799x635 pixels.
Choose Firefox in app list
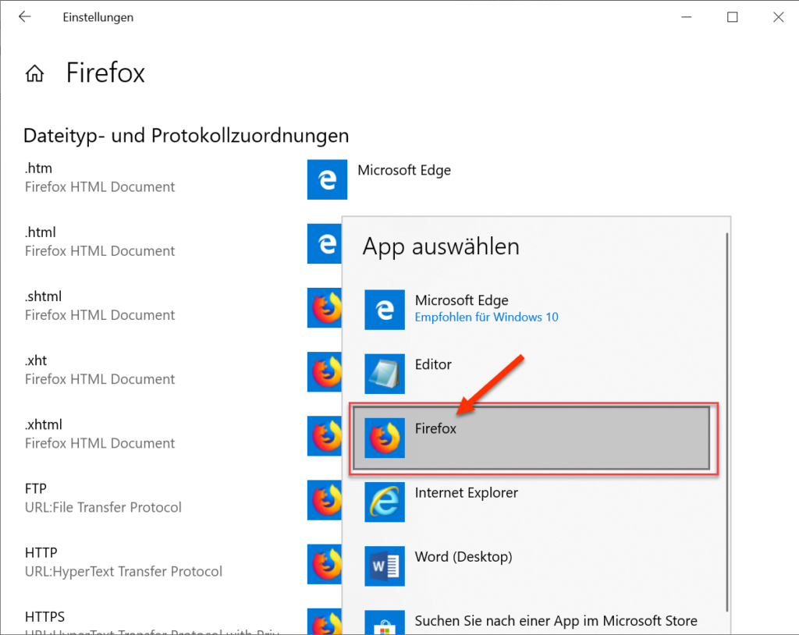[531, 438]
